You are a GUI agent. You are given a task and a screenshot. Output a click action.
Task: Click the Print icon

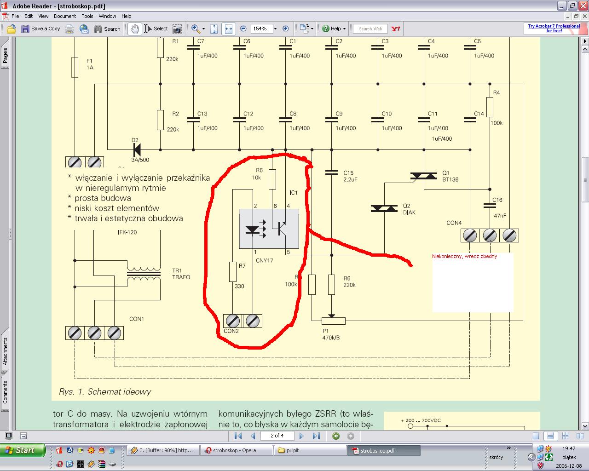[69, 29]
